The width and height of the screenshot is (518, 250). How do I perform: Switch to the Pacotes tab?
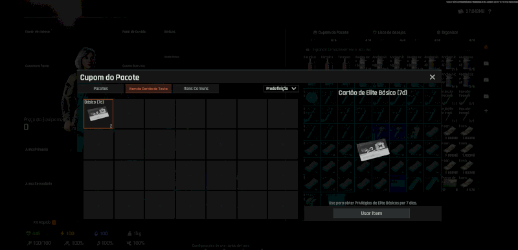click(x=101, y=89)
